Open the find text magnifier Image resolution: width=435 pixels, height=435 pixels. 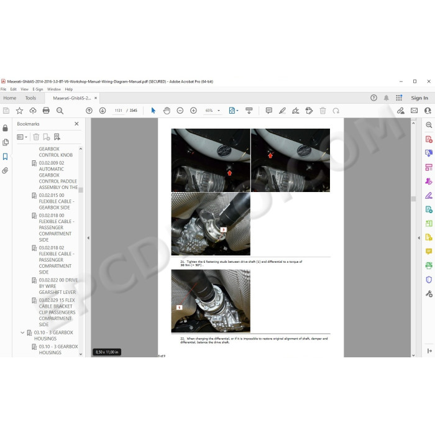pos(60,111)
